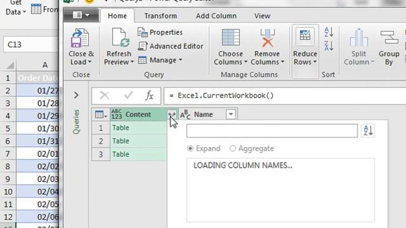Open the Refresh Preview dropdown arrow
Screen dimensions: 406x228
pyautogui.click(x=132, y=62)
